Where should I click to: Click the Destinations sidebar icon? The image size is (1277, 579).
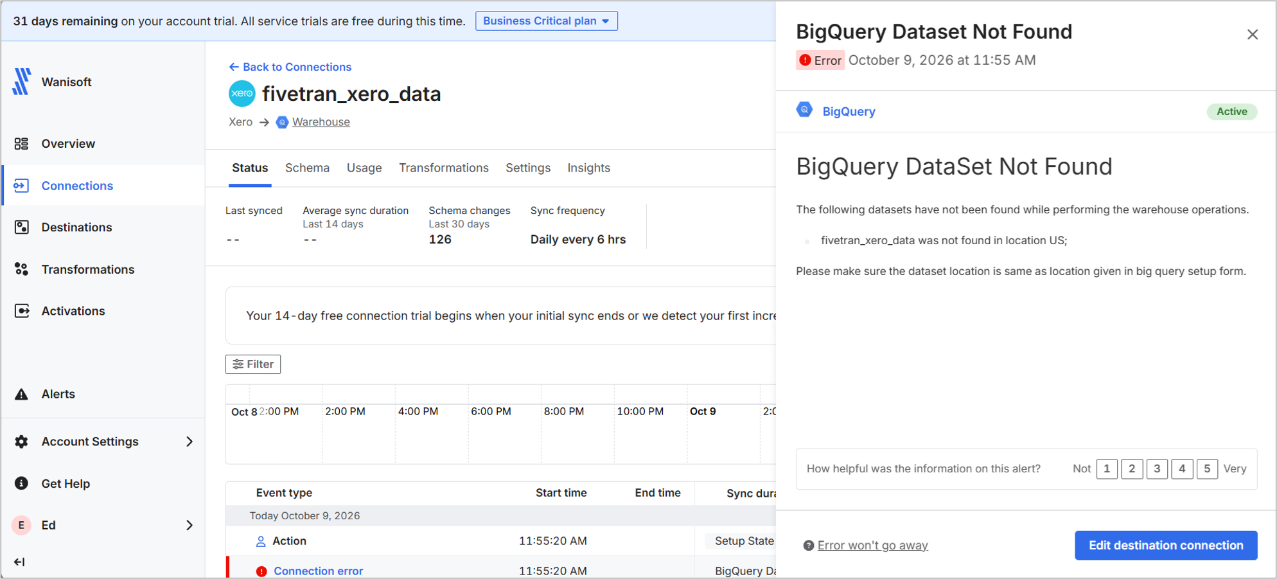point(21,227)
